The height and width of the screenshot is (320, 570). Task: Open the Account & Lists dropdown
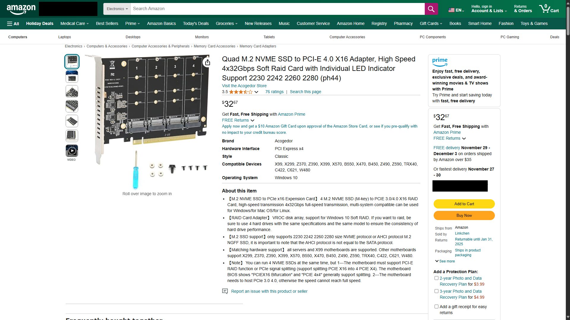click(x=489, y=9)
